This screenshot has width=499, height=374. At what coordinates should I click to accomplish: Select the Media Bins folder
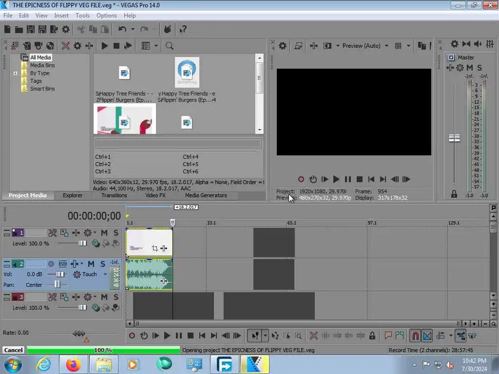pyautogui.click(x=42, y=65)
